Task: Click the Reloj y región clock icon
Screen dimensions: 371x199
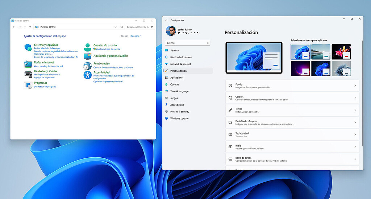Action: (88, 66)
